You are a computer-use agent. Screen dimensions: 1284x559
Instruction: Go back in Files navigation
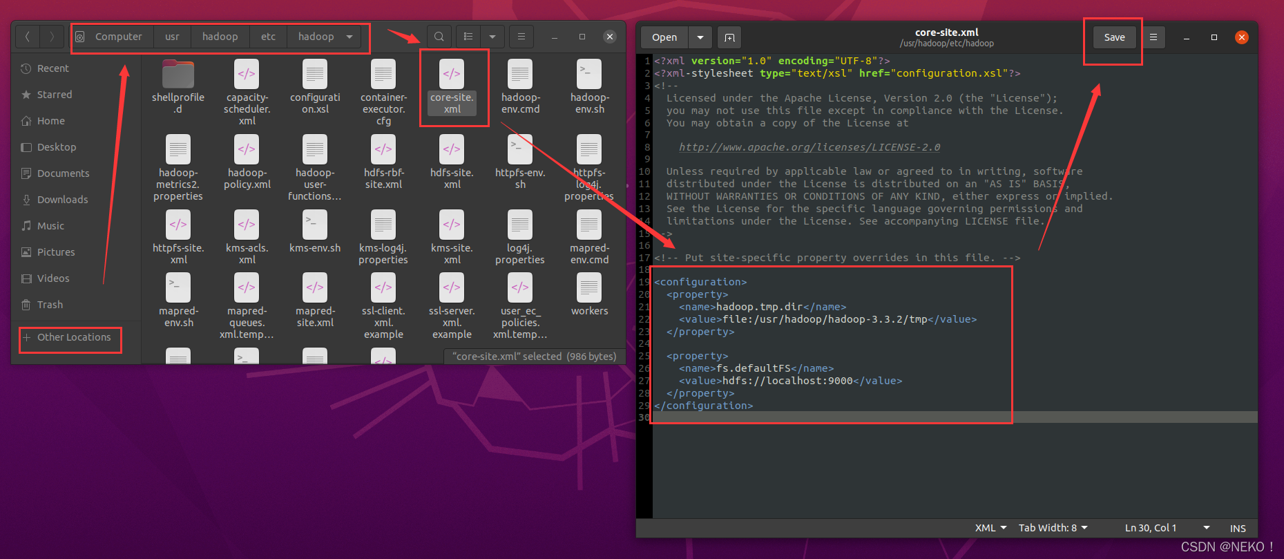click(28, 37)
